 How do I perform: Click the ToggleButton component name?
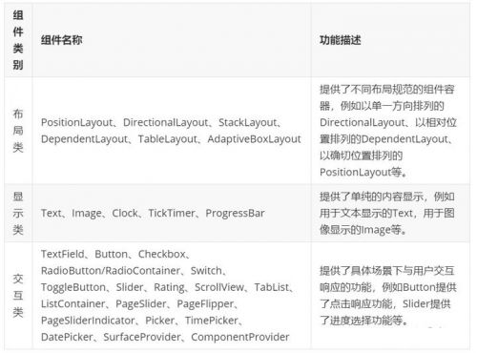[73, 287]
